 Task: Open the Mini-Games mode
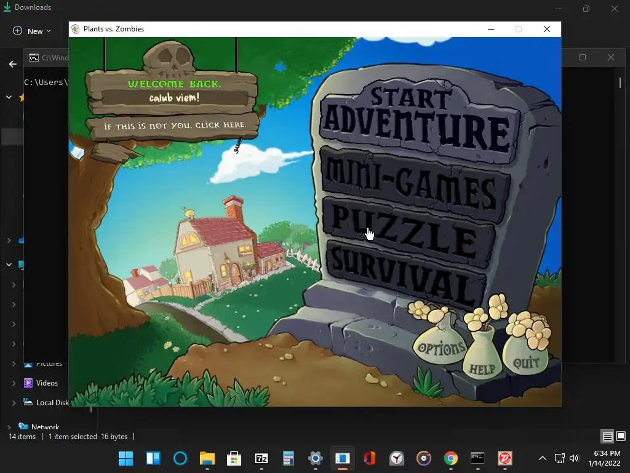coord(414,185)
